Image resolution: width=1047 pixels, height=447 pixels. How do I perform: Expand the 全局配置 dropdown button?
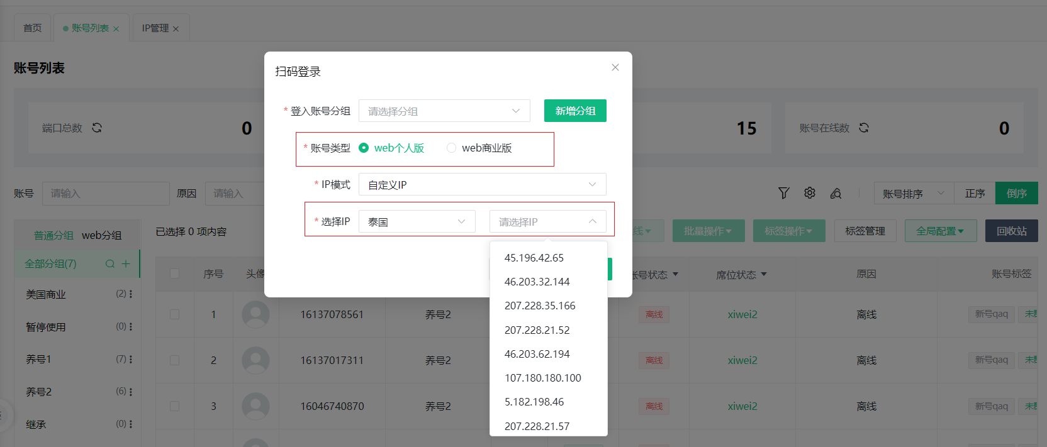[941, 231]
